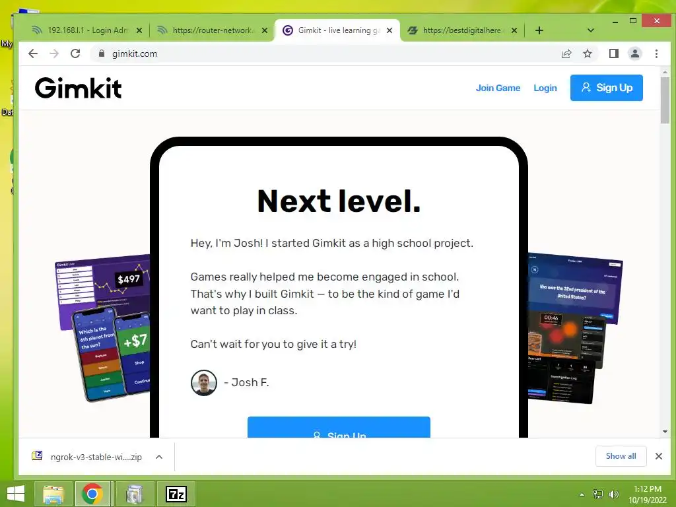Image resolution: width=676 pixels, height=507 pixels.
Task: Expand the ngrok download options chevron
Action: [159, 457]
